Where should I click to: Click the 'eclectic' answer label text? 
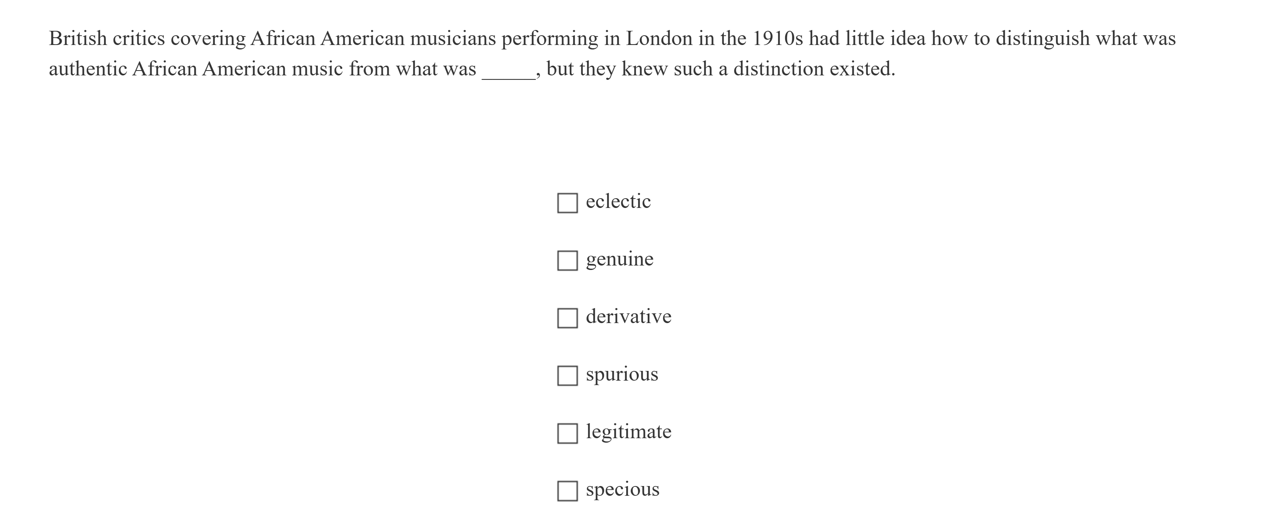(x=618, y=201)
